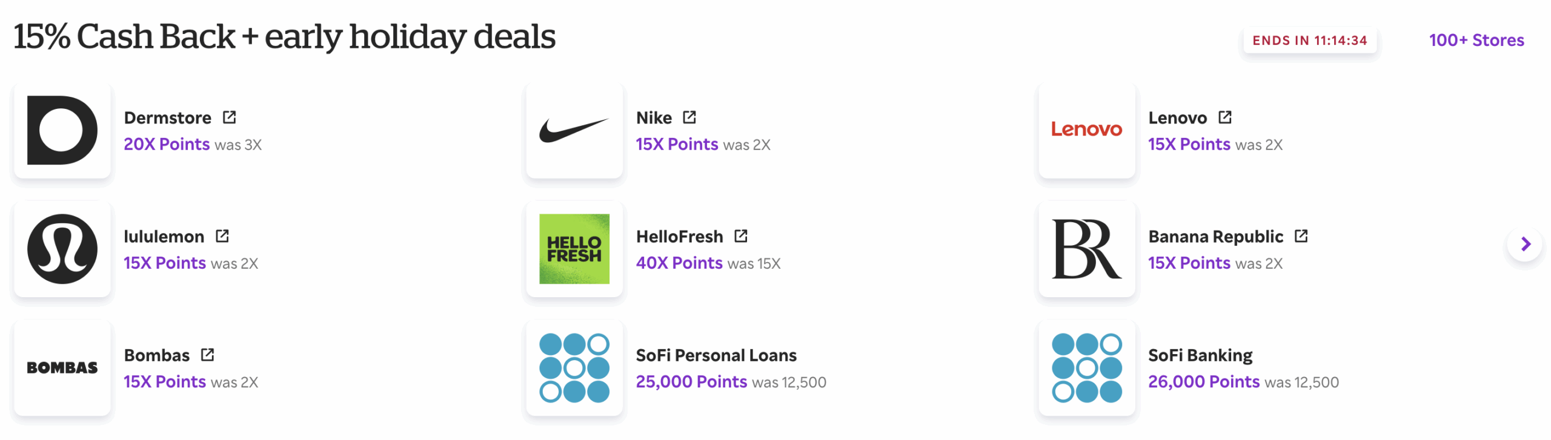Open external link icon next to HelloFresh
This screenshot has height=440, width=1551.
point(740,235)
